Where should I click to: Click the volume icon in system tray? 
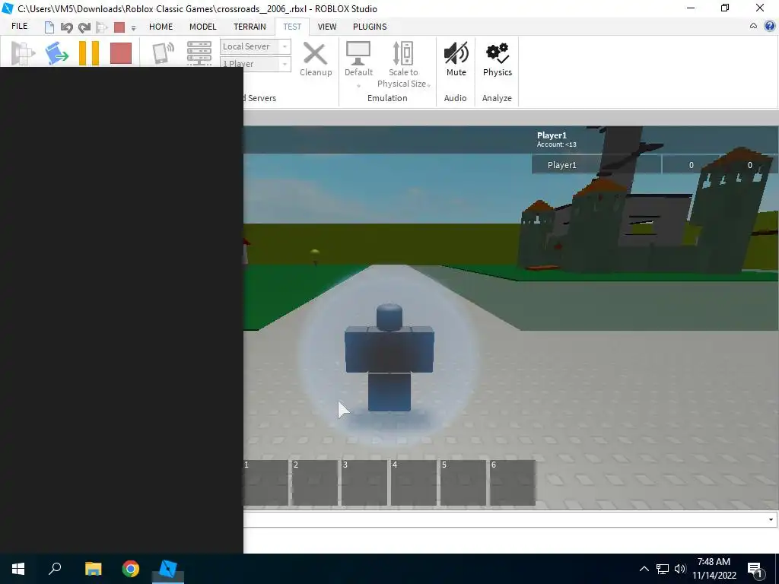click(x=679, y=569)
